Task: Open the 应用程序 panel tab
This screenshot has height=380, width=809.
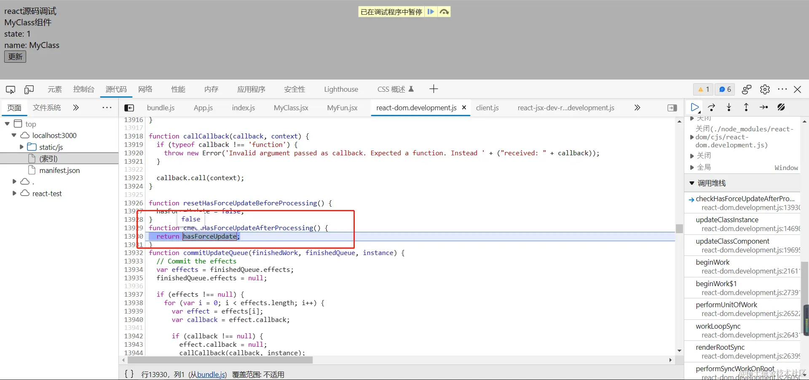Action: click(x=251, y=89)
